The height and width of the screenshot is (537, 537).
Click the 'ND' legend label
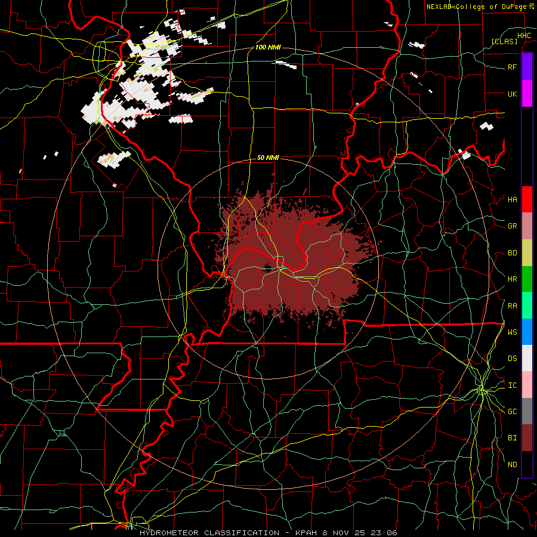(513, 465)
